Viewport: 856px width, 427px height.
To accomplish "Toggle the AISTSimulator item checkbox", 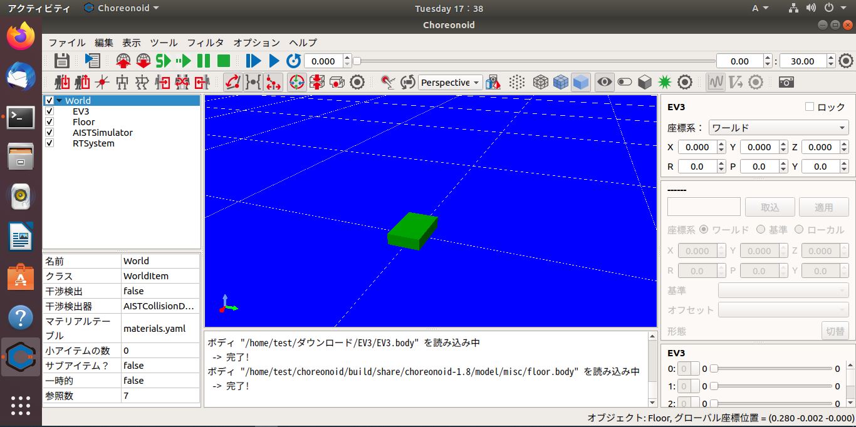I will click(50, 132).
